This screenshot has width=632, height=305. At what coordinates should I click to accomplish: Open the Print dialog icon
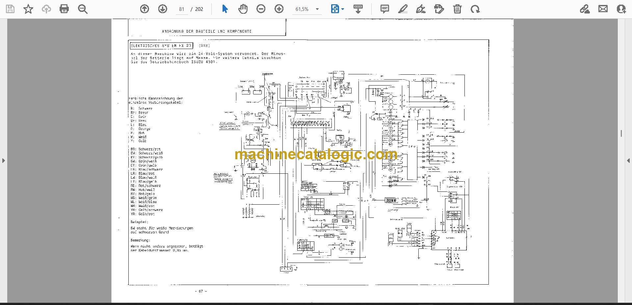tap(64, 9)
